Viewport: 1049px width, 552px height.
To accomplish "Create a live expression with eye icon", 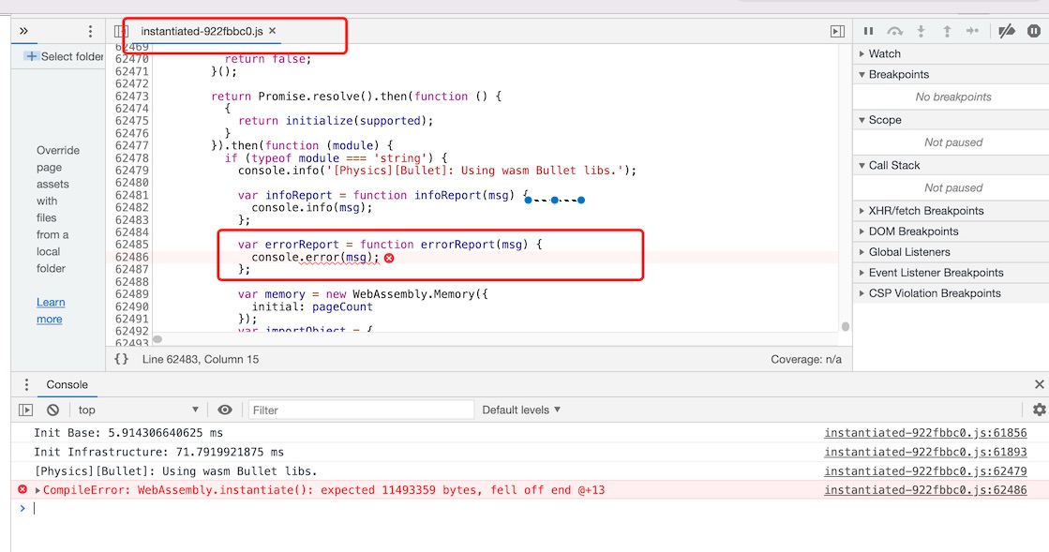I will coord(225,410).
